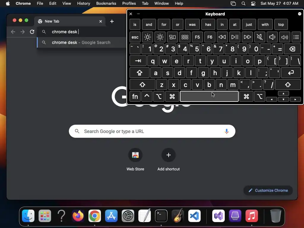The image size is (304, 228).
Task: Tap the tab key on virtual keyboard
Action: coord(138,61)
